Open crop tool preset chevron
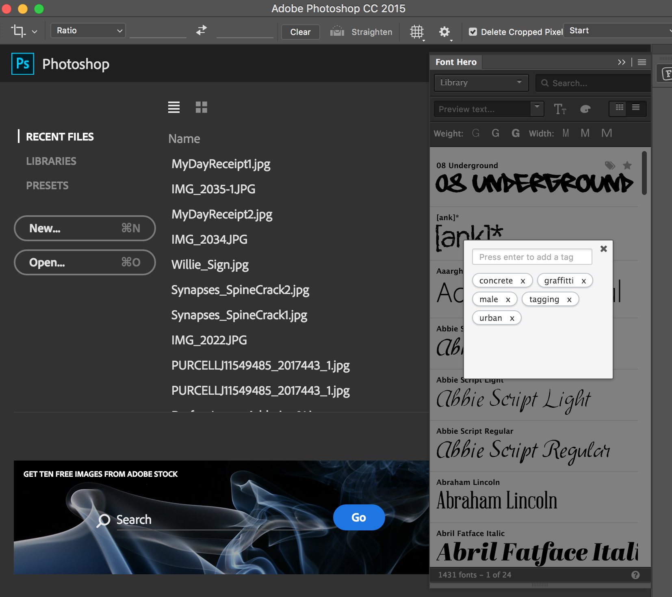This screenshot has width=672, height=597. (35, 32)
